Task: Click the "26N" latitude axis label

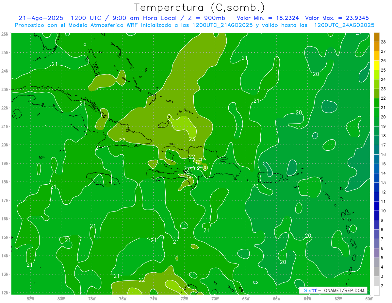Action: (5, 34)
